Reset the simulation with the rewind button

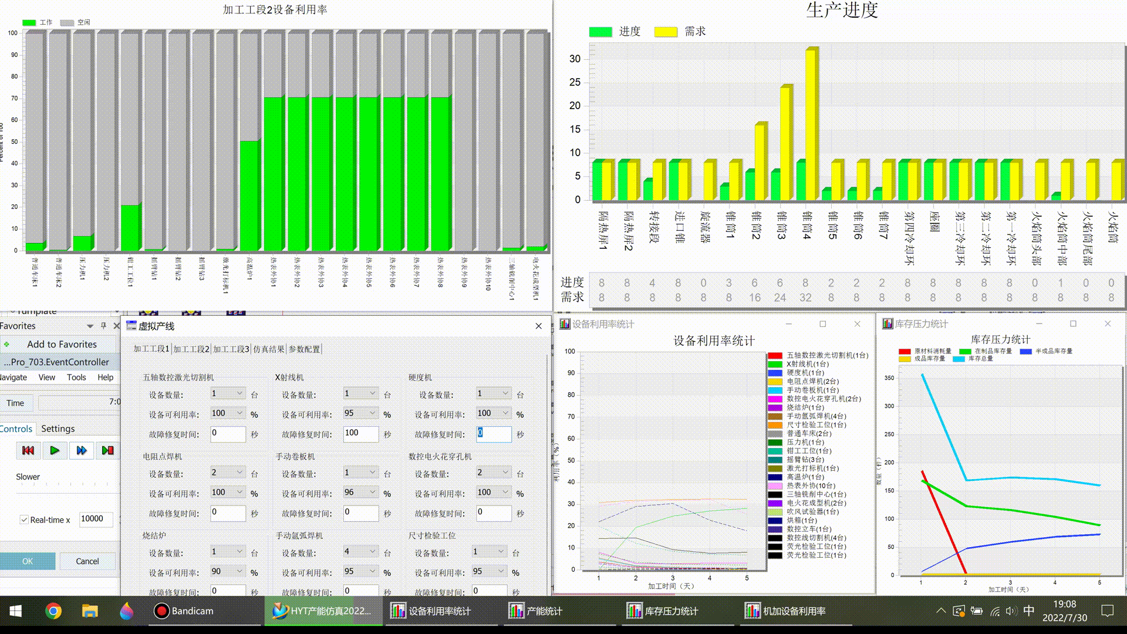pyautogui.click(x=28, y=450)
